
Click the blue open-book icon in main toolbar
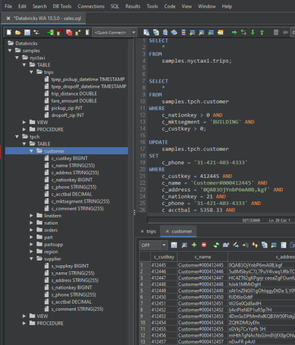pyautogui.click(x=174, y=32)
